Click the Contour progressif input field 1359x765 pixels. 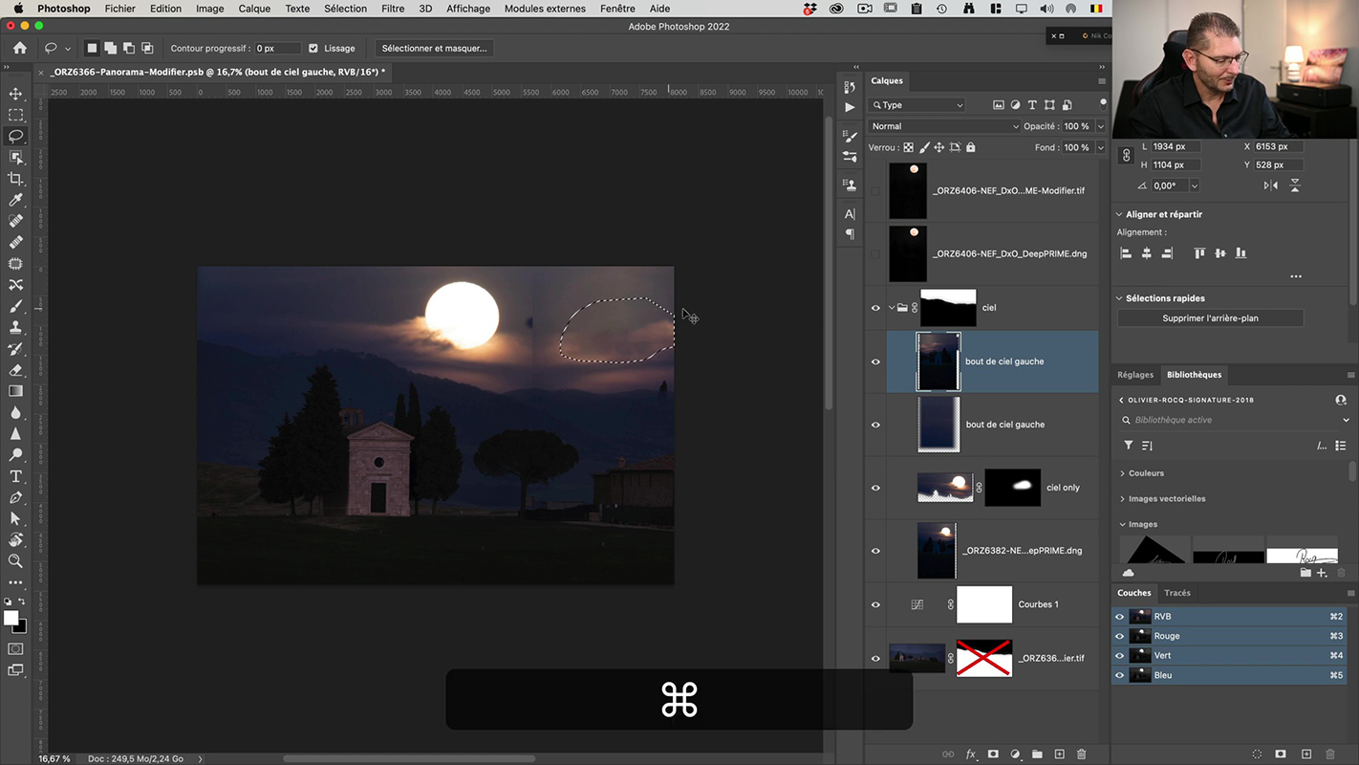(x=277, y=48)
